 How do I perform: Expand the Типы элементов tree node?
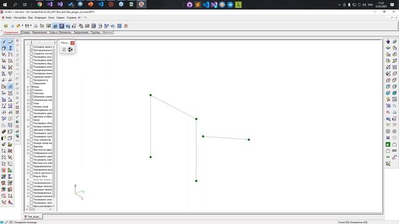28,140
